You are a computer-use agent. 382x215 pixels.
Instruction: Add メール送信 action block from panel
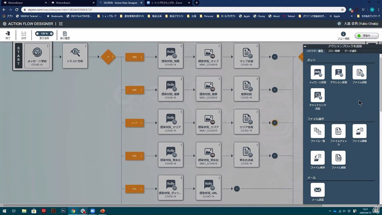coord(318,190)
